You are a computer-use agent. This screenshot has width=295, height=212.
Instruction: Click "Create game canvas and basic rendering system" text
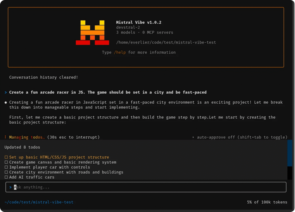coord(63,162)
